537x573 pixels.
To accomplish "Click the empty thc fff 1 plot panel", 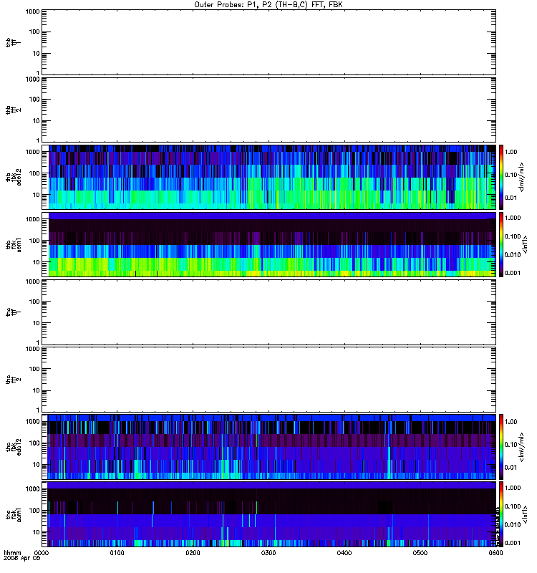I will point(269,312).
